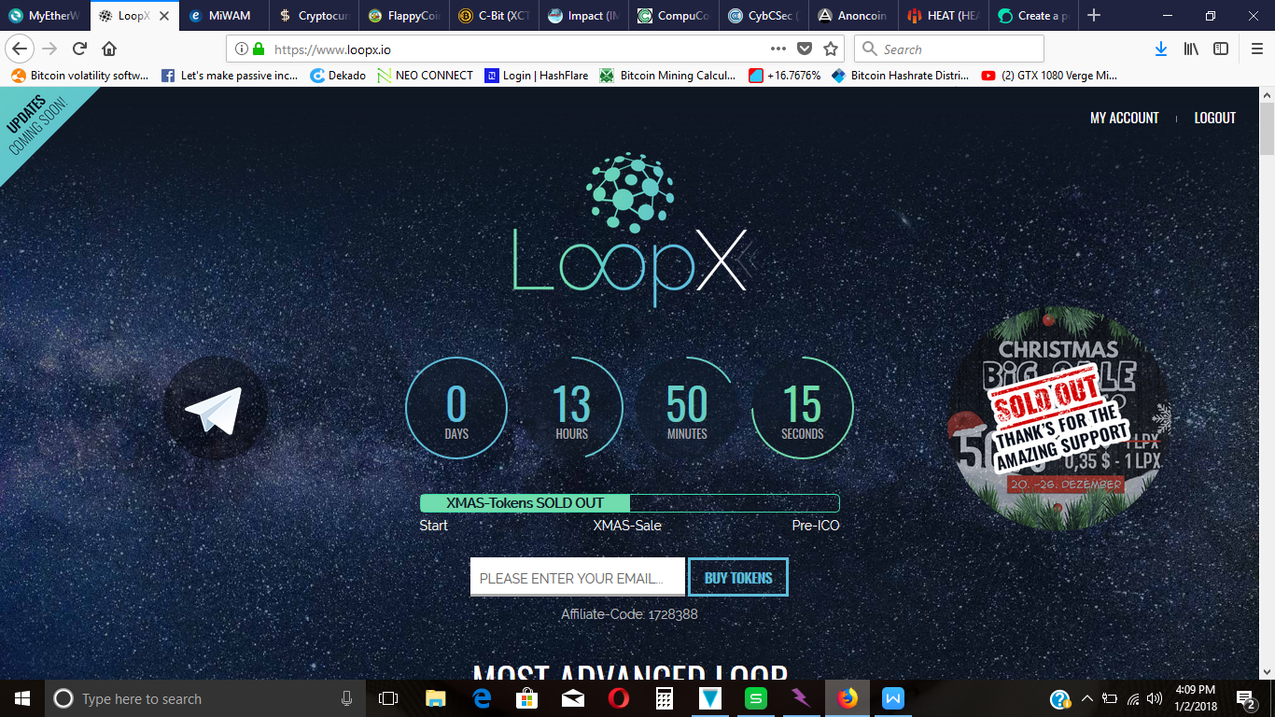Reload the current page
The height and width of the screenshot is (717, 1275).
click(x=79, y=49)
